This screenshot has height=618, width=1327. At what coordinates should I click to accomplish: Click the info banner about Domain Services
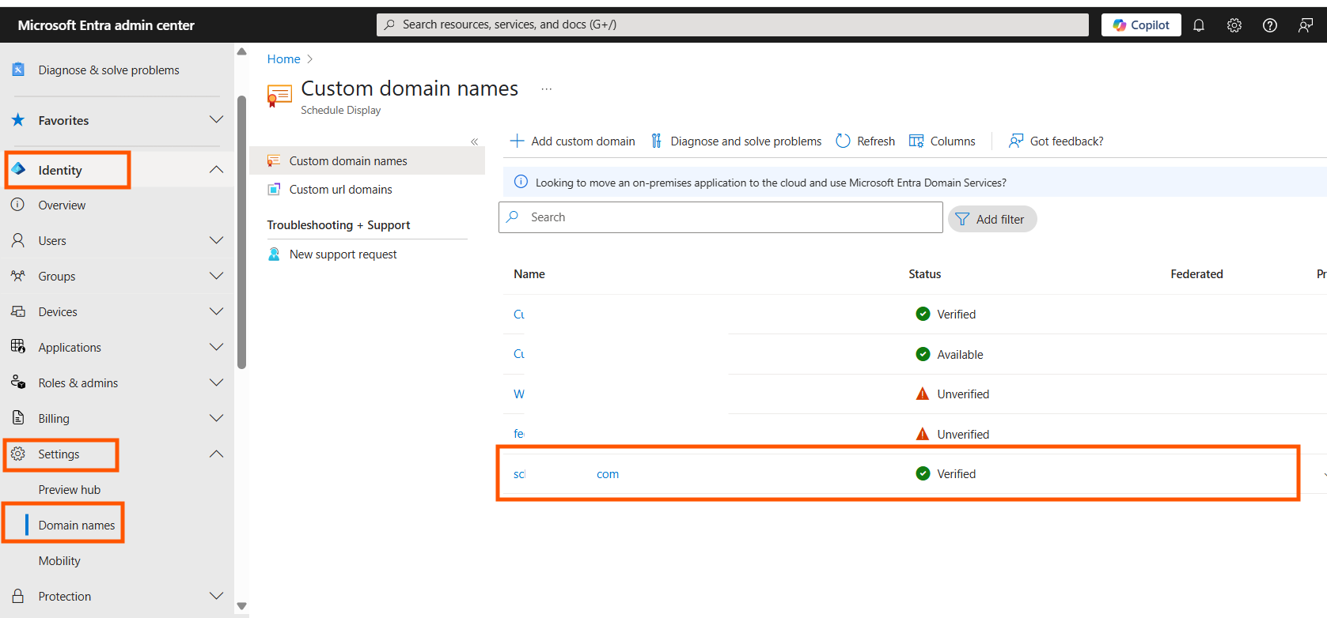915,183
